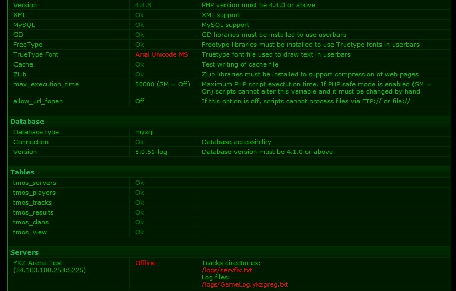Click the Cache row label
Screen dimensions: 456x291
[x=23, y=64]
